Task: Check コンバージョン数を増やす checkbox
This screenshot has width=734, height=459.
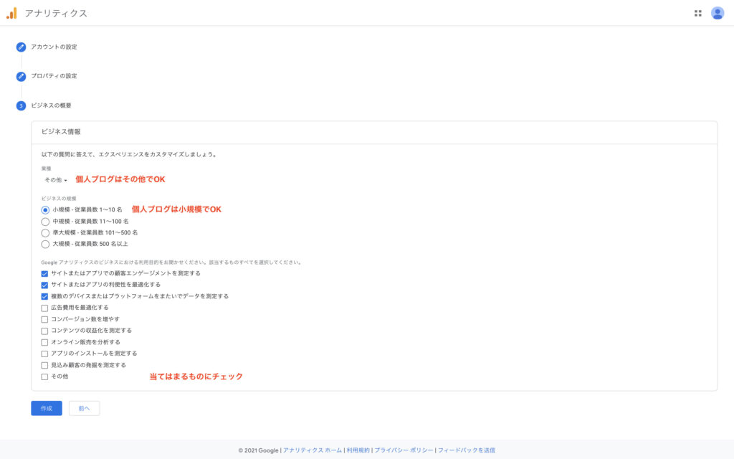Action: point(44,319)
